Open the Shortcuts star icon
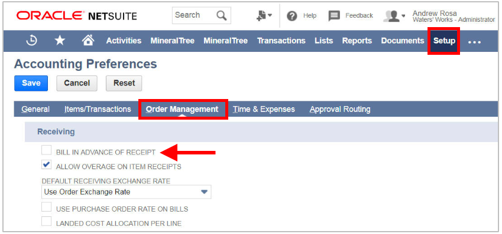The width and height of the screenshot is (502, 234). [60, 41]
